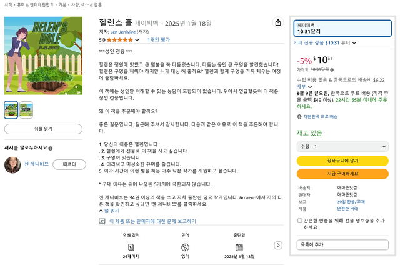The image size is (400, 268).
Task: Check the gift receipt checkbox
Action: point(300,221)
